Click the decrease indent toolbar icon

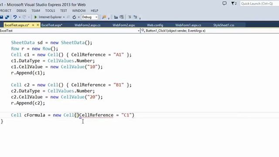click(x=129, y=17)
